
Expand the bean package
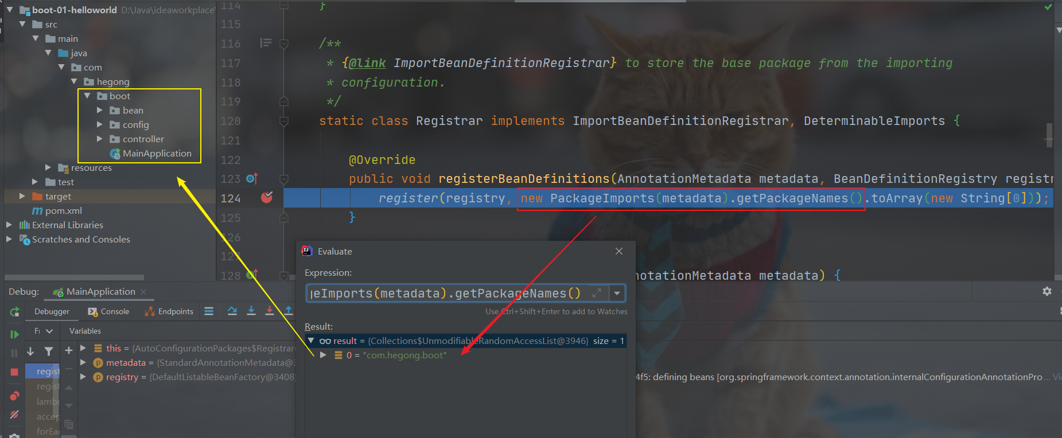100,110
